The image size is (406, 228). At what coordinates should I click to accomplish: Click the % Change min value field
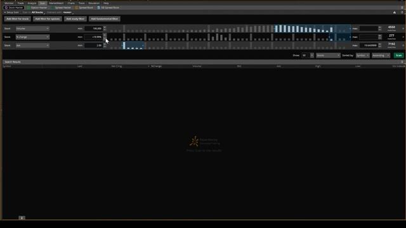(x=93, y=37)
